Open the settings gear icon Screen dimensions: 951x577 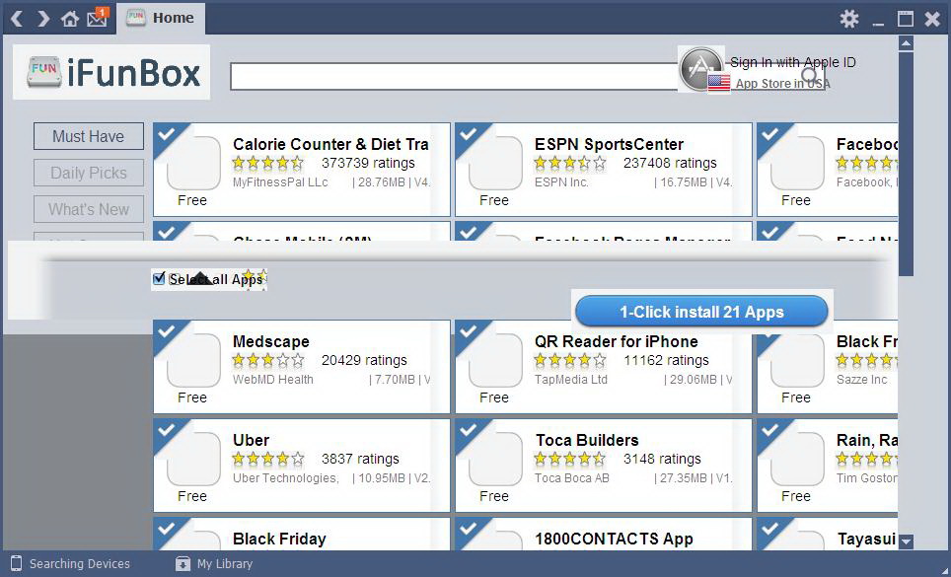click(849, 19)
